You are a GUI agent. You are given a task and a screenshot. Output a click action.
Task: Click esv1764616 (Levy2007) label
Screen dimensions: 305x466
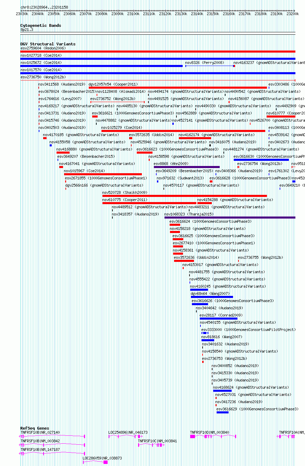(x=60, y=99)
